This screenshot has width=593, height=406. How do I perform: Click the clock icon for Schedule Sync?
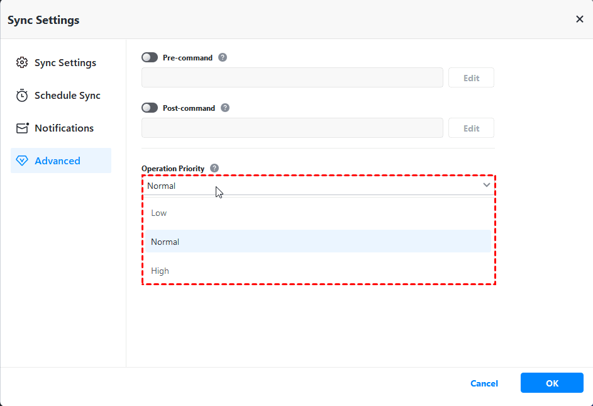(x=22, y=96)
